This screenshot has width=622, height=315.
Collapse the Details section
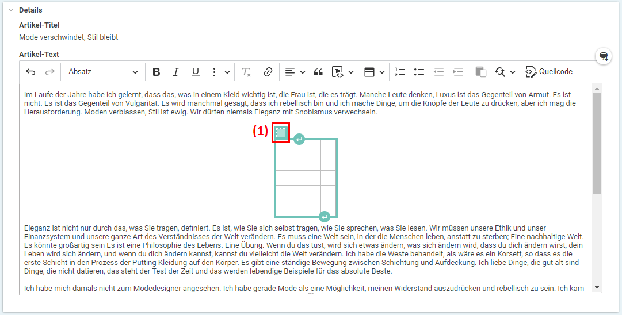point(10,10)
